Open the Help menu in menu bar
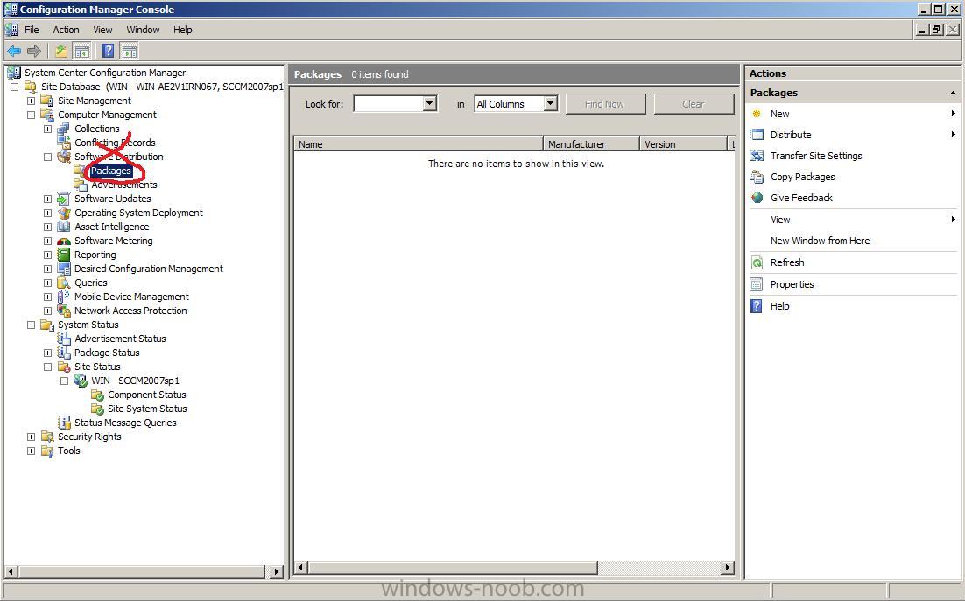This screenshot has width=965, height=601. (183, 30)
